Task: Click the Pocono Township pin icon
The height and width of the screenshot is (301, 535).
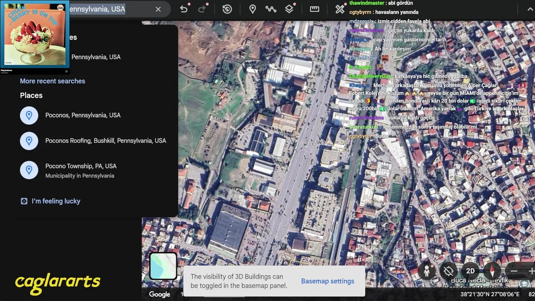Action: tap(29, 170)
